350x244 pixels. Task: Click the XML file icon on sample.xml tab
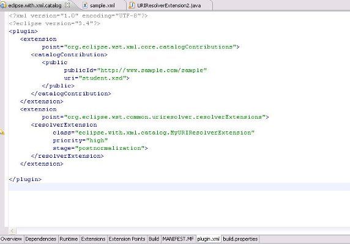tap(85, 6)
